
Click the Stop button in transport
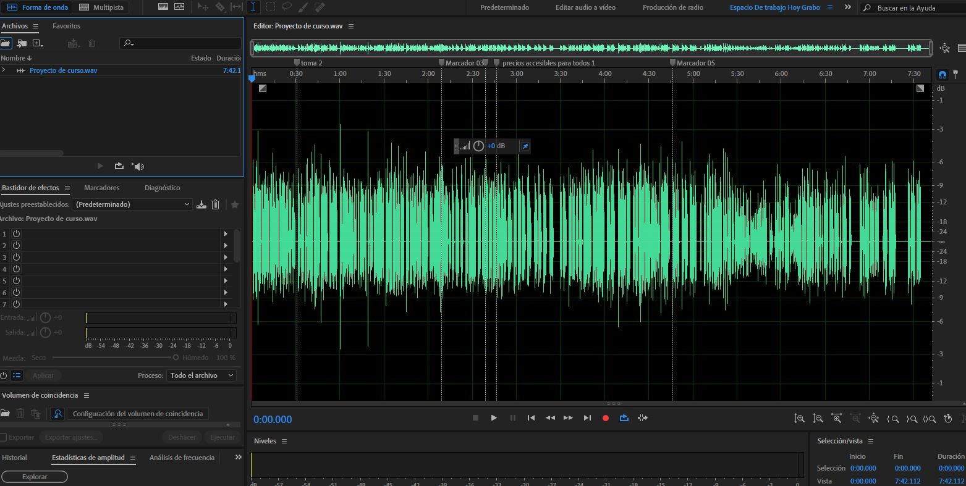[x=475, y=418]
